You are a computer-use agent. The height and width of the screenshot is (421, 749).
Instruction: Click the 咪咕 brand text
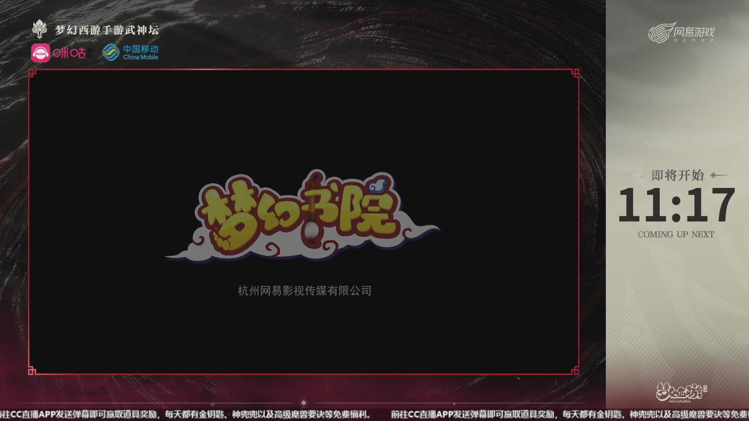click(x=69, y=53)
